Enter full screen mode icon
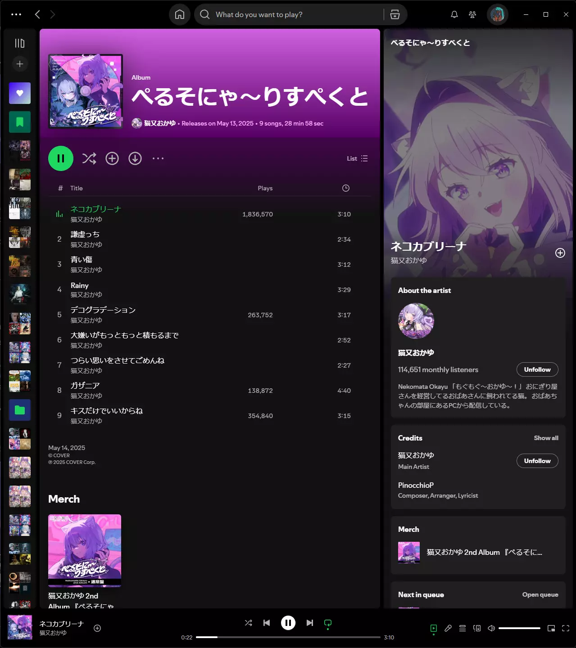This screenshot has height=648, width=576. [x=566, y=628]
